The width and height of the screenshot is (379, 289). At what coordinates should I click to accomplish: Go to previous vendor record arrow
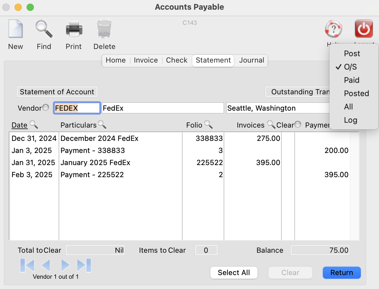click(45, 265)
